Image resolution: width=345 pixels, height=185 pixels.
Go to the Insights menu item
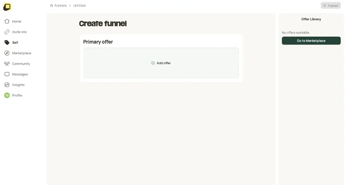18,85
